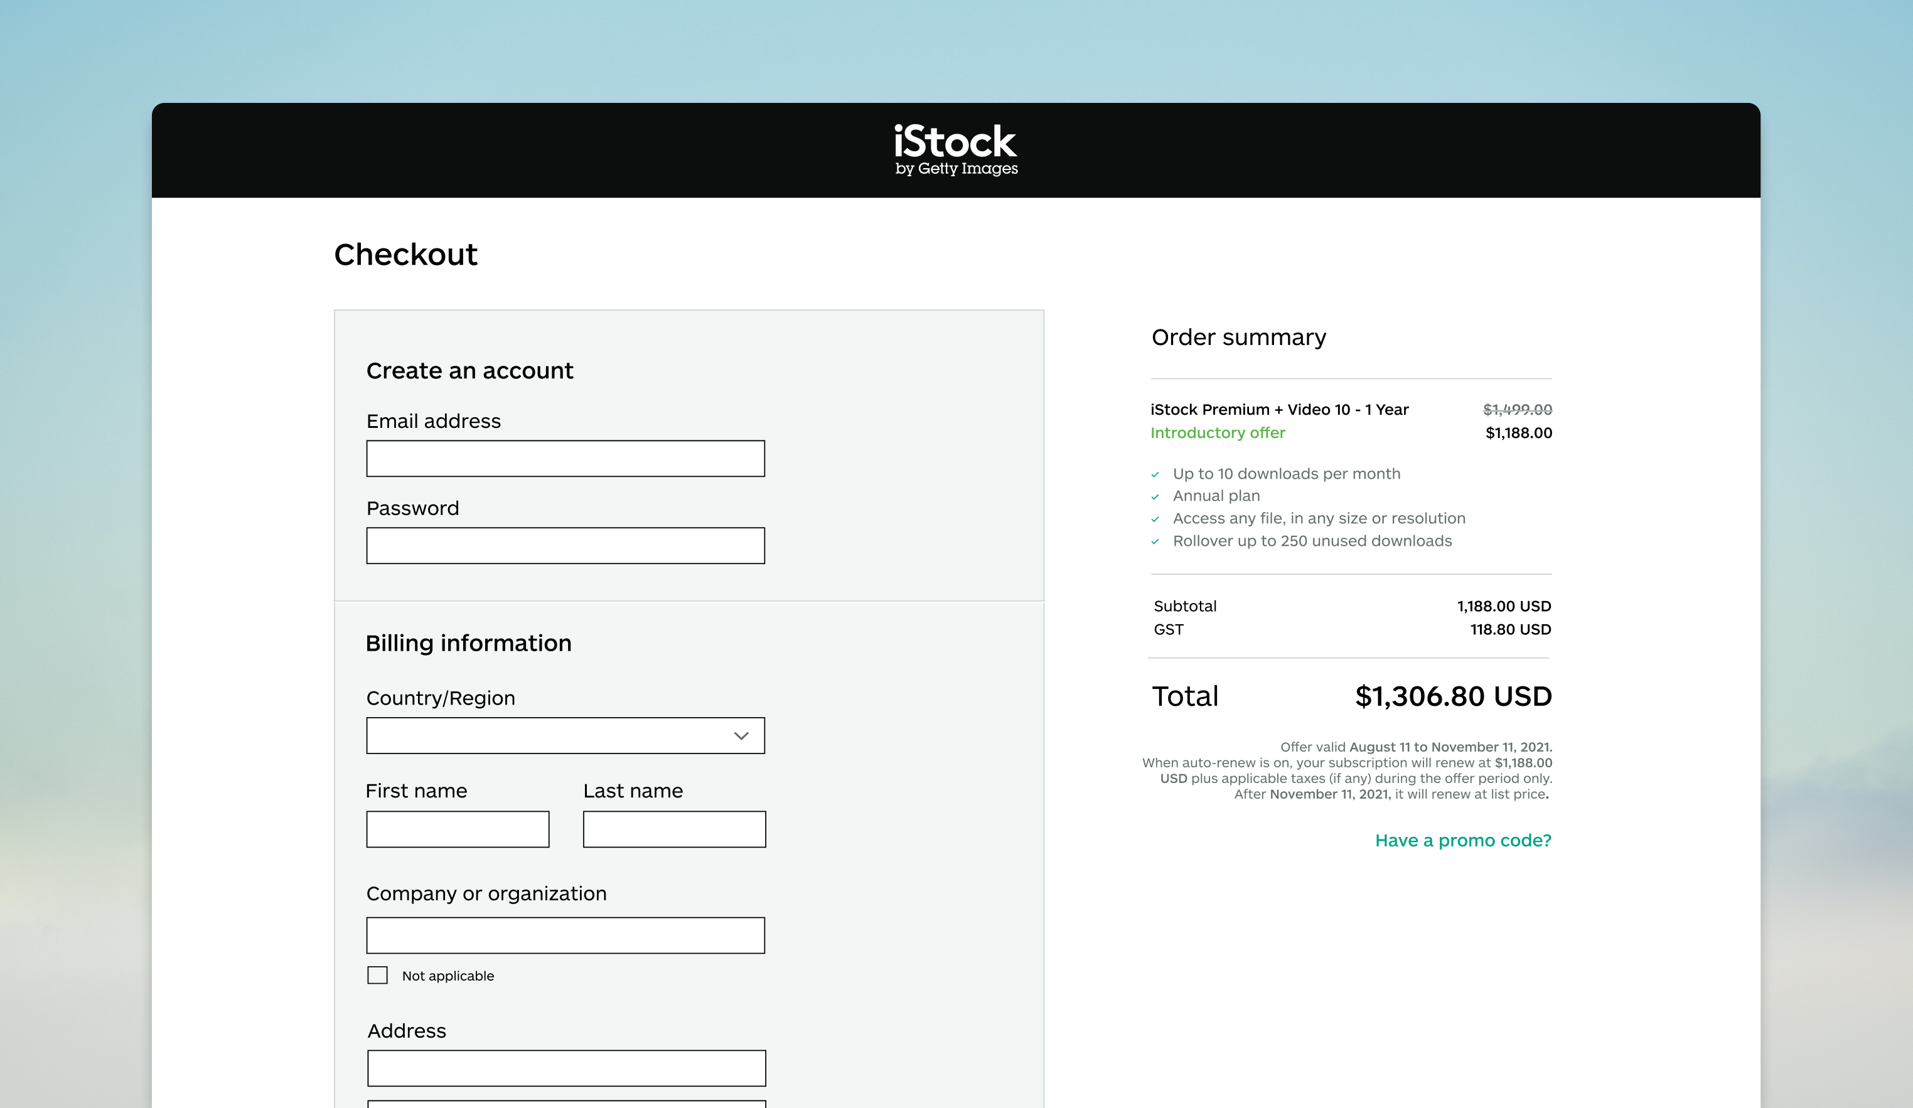This screenshot has width=1913, height=1108.
Task: Click the Subtotal 1,188.00 USD value
Action: tap(1504, 605)
